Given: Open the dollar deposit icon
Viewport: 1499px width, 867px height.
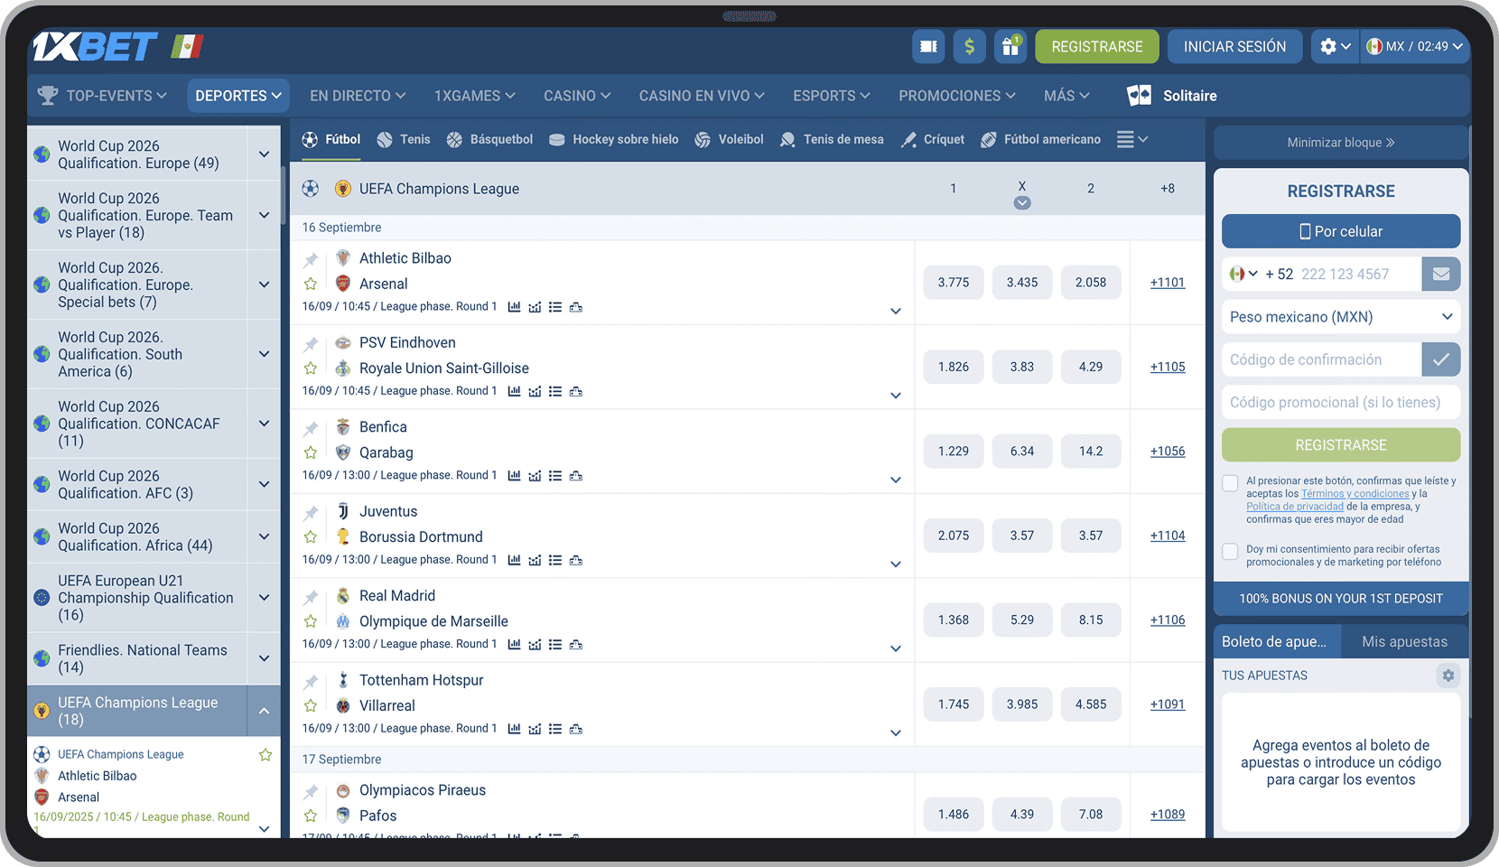Looking at the screenshot, I should tap(969, 47).
